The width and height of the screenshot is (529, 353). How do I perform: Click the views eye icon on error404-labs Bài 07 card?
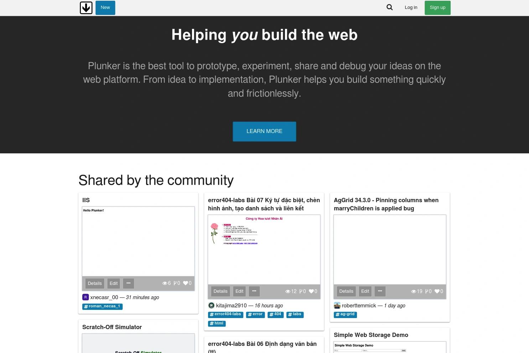[x=288, y=292]
